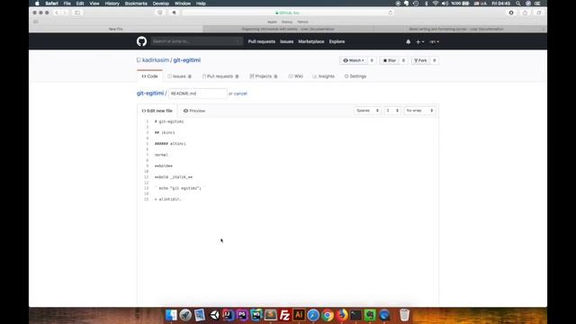
Task: Expand the user avatar menu
Action: [434, 42]
